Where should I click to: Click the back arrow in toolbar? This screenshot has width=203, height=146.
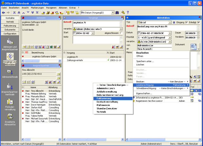point(3,13)
